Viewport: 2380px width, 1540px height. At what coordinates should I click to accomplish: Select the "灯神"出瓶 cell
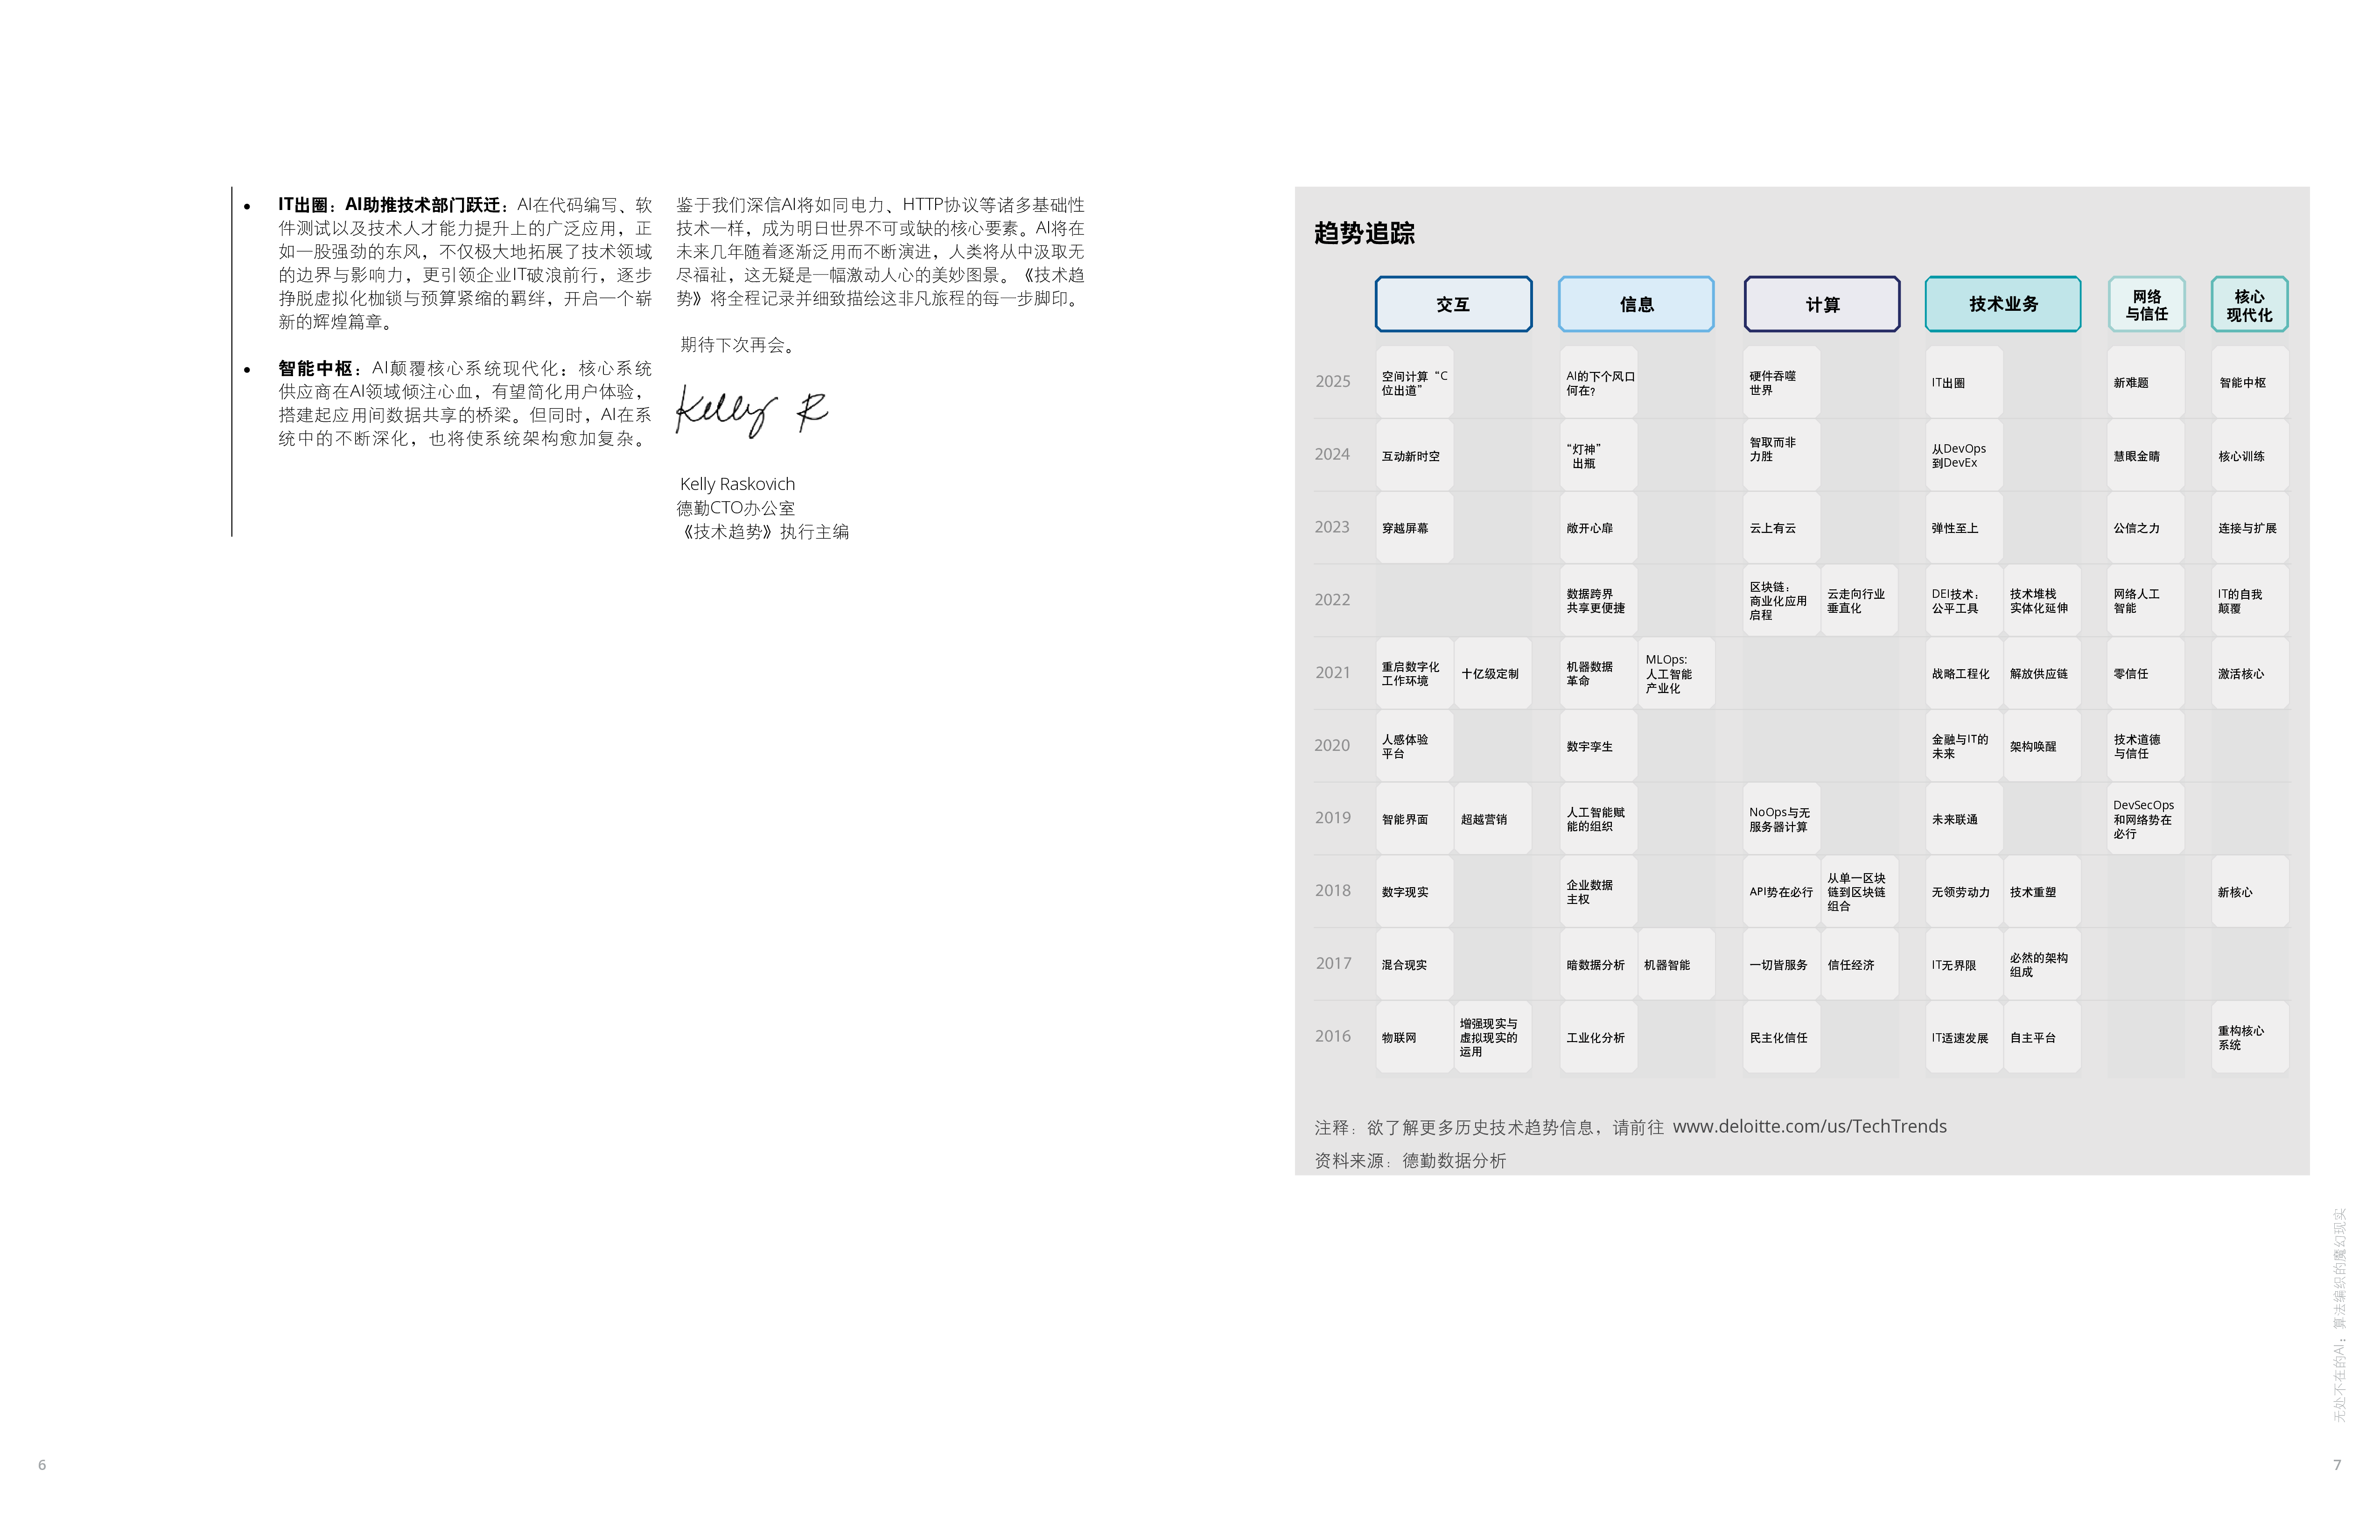1598,455
